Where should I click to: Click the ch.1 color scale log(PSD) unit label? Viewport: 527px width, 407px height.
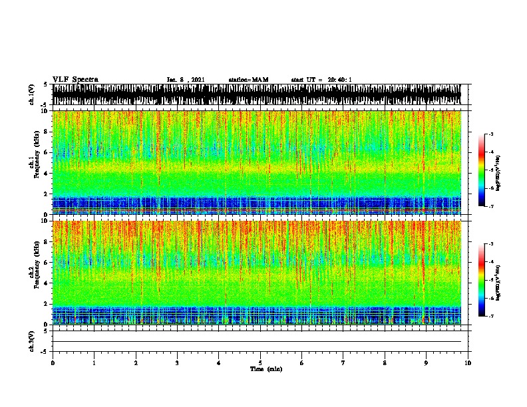point(498,173)
